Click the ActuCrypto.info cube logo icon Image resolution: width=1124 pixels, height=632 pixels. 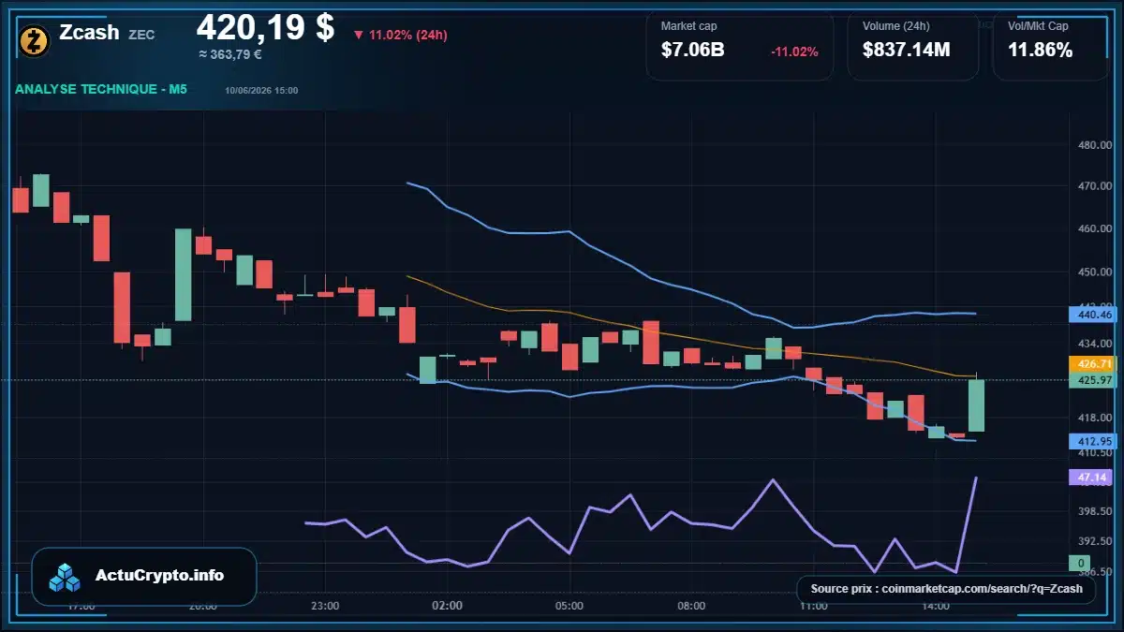[x=66, y=577]
